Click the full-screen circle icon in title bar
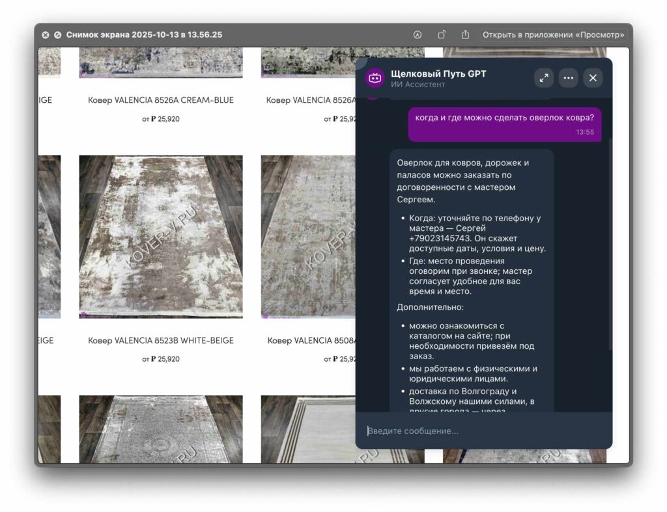 click(x=57, y=34)
